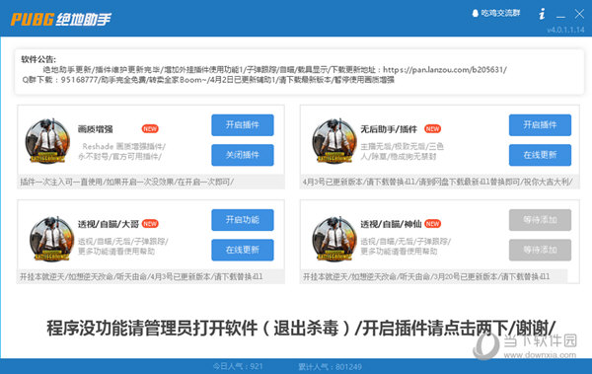Click the 4月3号已更新版本 line under 无后助手
The width and height of the screenshot is (592, 374).
click(x=437, y=182)
